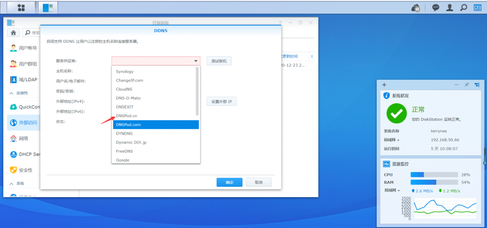Screen dimensions: 487x228
Task: Open 域/LDAP in the sidebar
Action: click(x=24, y=80)
